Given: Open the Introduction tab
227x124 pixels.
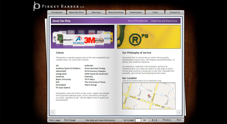Looking at the screenshot, I should [x=57, y=12].
